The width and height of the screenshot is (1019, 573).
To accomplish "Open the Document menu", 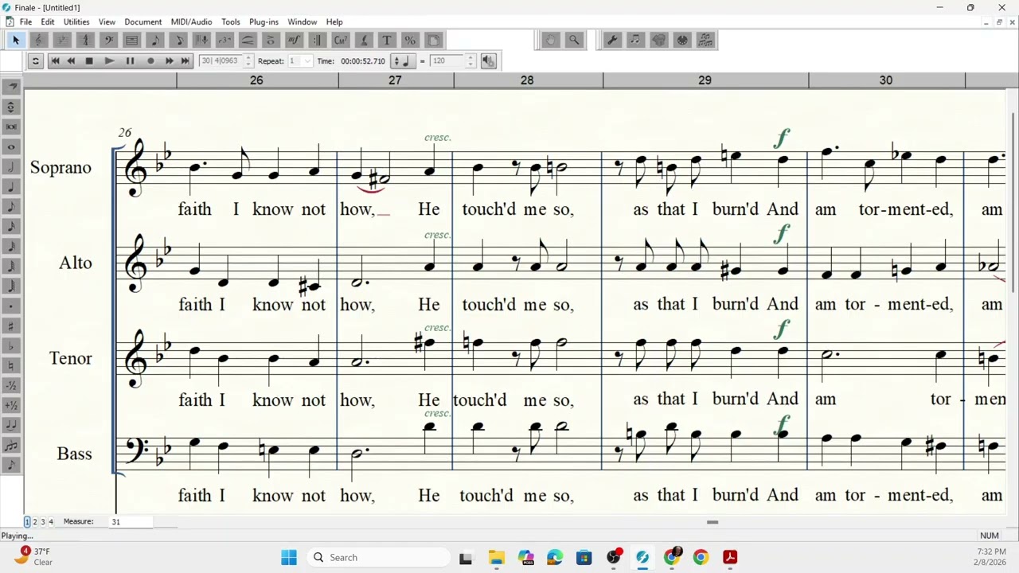I will pyautogui.click(x=143, y=21).
